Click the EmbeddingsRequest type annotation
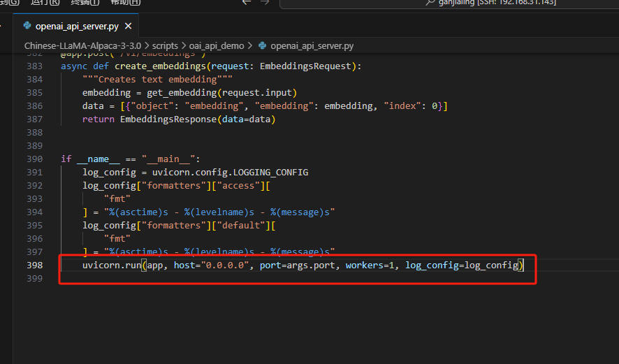This screenshot has height=364, width=619. (305, 66)
